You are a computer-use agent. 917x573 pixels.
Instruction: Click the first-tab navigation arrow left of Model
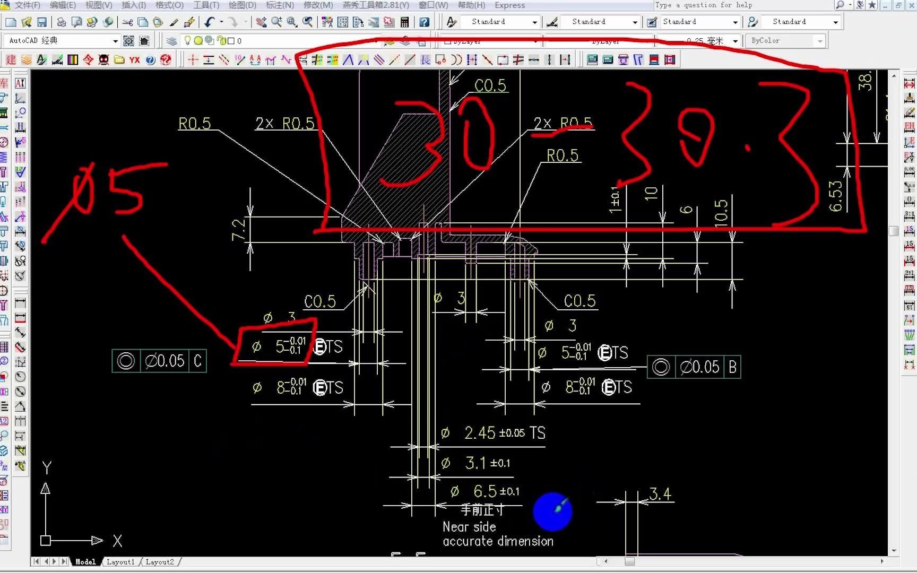(36, 561)
